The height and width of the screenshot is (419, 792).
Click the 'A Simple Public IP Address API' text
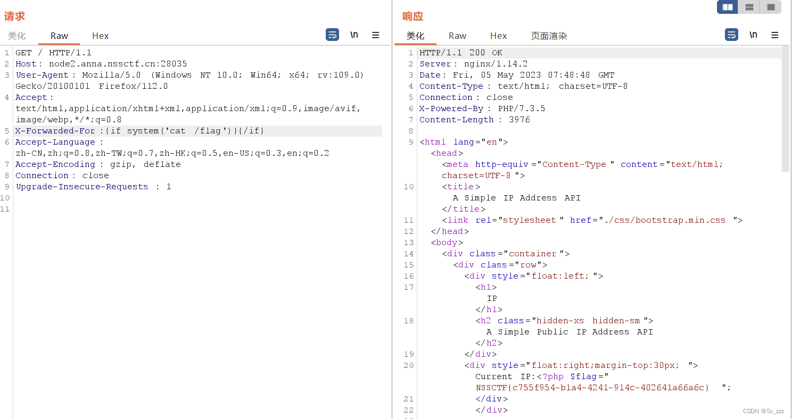coord(570,332)
